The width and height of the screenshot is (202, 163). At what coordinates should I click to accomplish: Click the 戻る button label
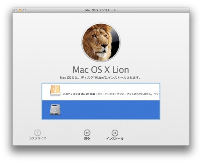coord(87,138)
